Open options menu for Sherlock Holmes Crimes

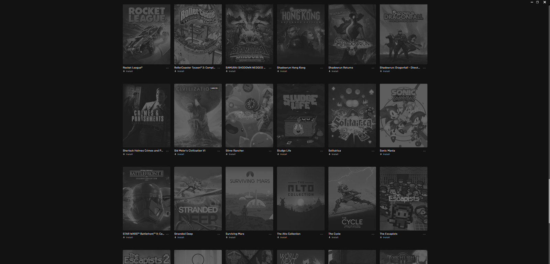(x=167, y=151)
